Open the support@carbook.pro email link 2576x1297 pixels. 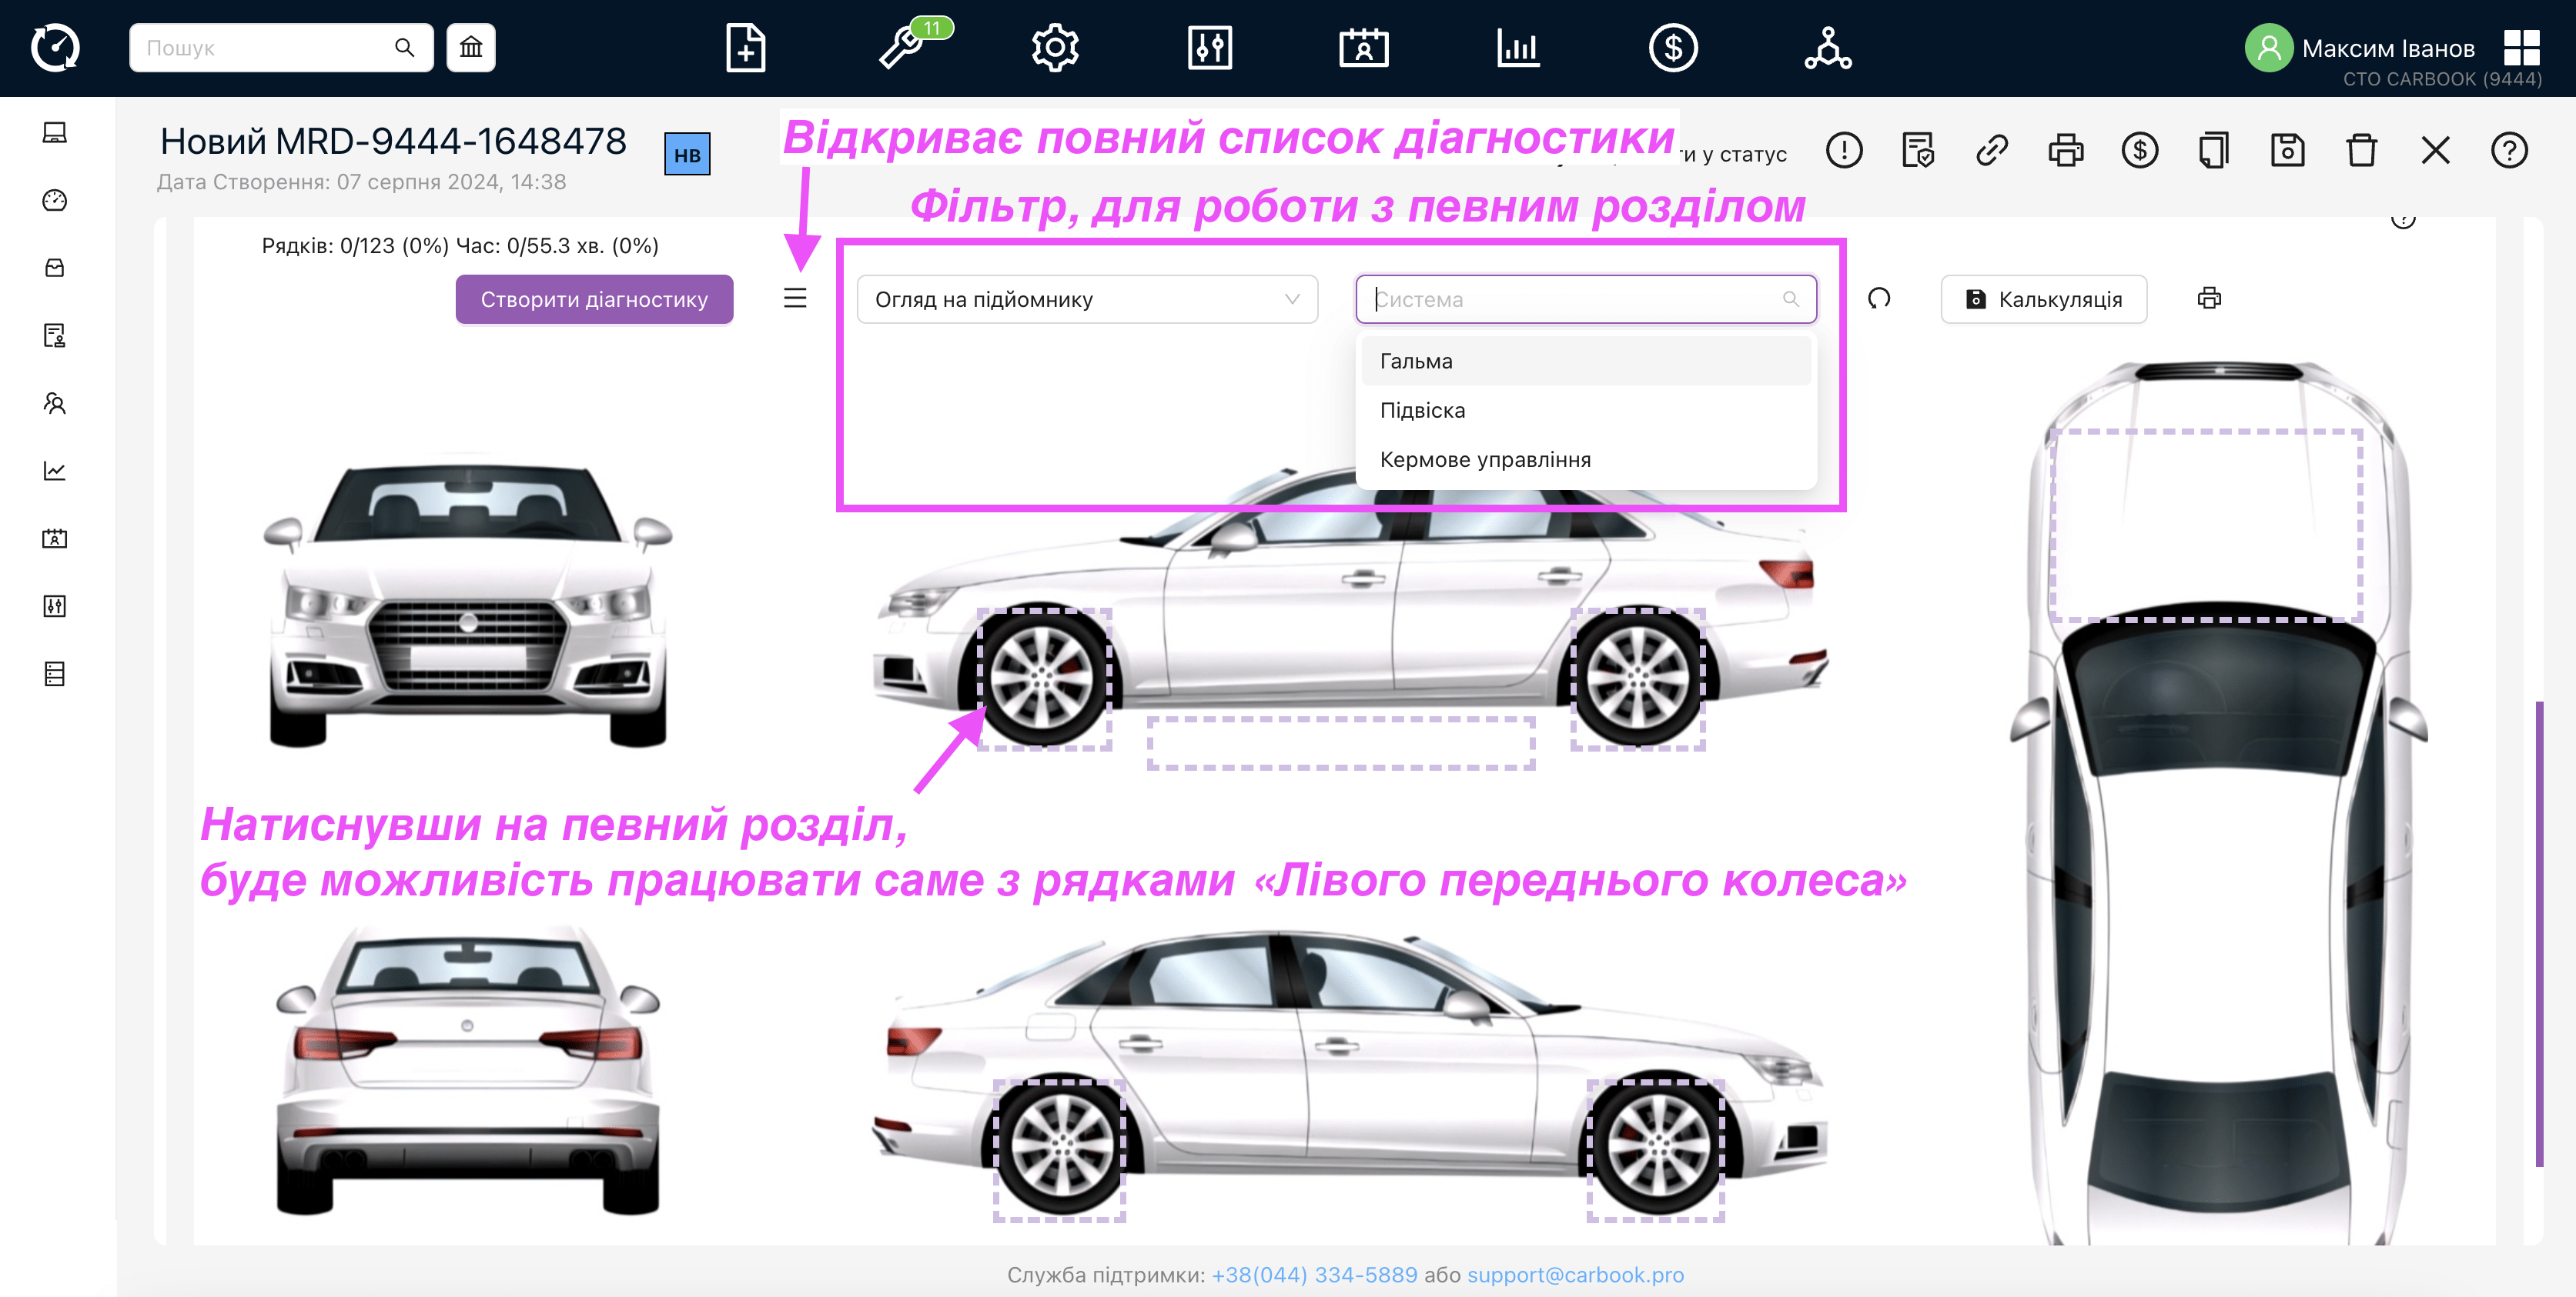tap(1575, 1274)
